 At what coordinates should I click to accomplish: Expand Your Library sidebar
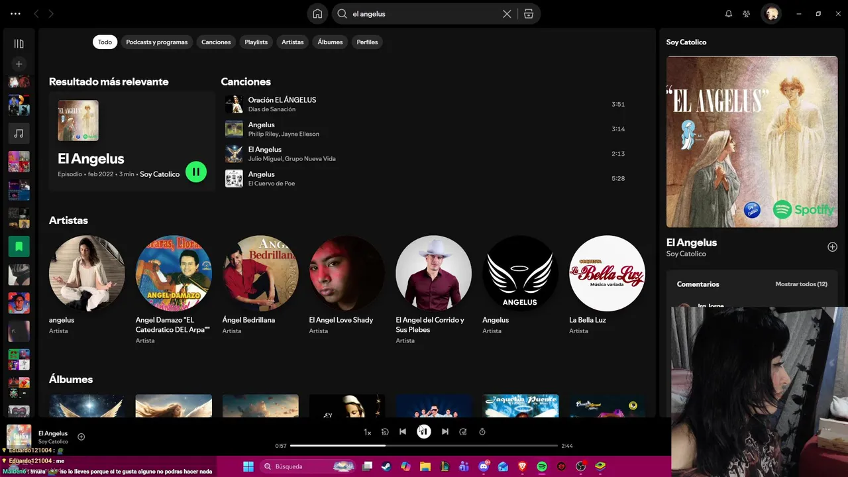[x=19, y=44]
